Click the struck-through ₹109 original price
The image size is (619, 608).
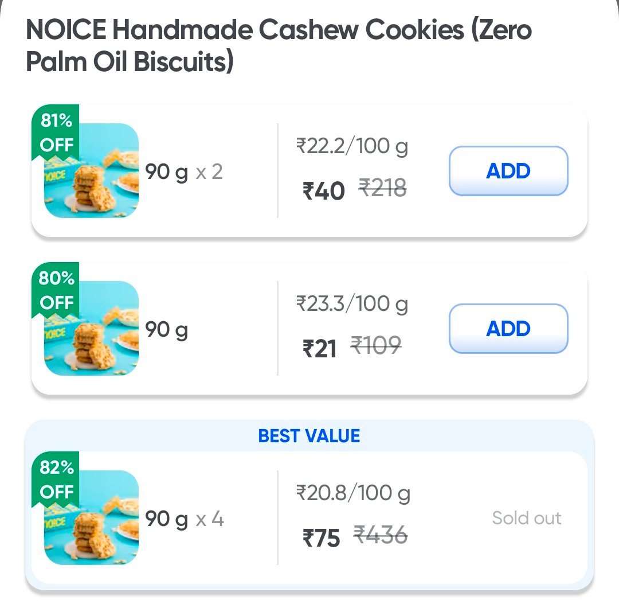pos(376,345)
